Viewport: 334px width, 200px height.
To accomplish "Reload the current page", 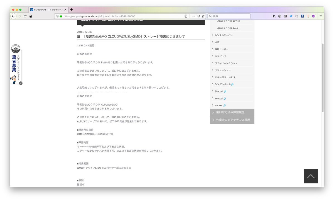I will coord(25,16).
